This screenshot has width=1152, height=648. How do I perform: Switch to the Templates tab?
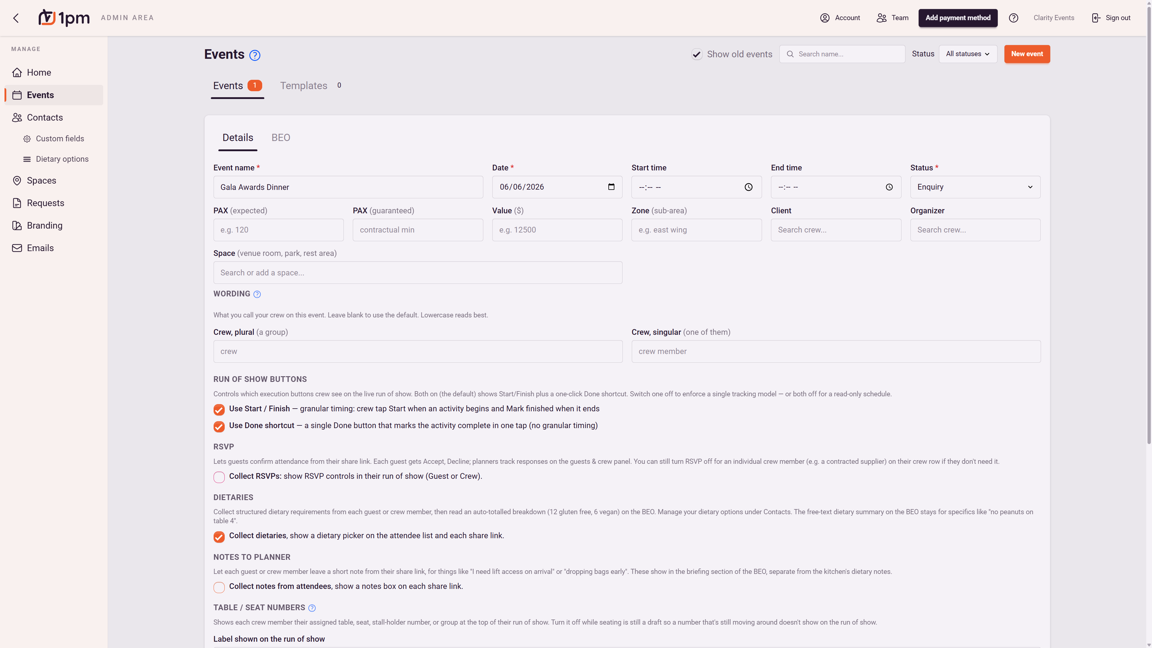click(x=310, y=86)
